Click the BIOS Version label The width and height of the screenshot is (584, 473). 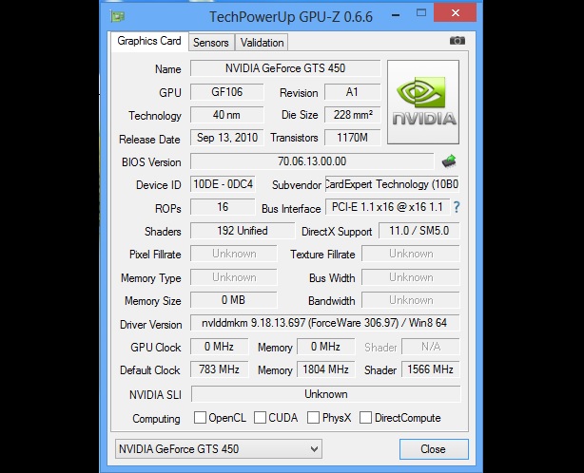pos(151,162)
